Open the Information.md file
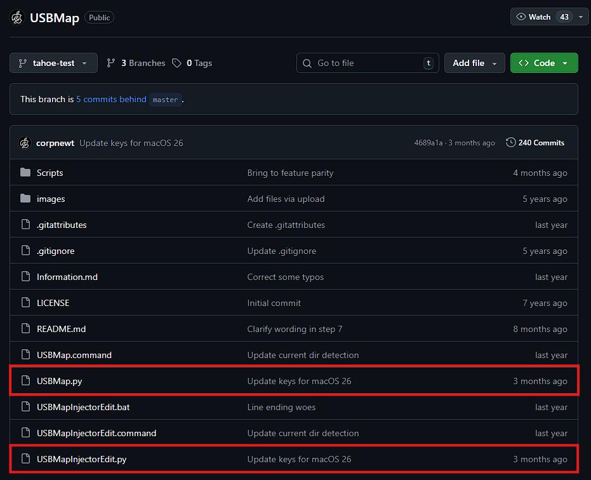The width and height of the screenshot is (591, 480). click(x=67, y=277)
